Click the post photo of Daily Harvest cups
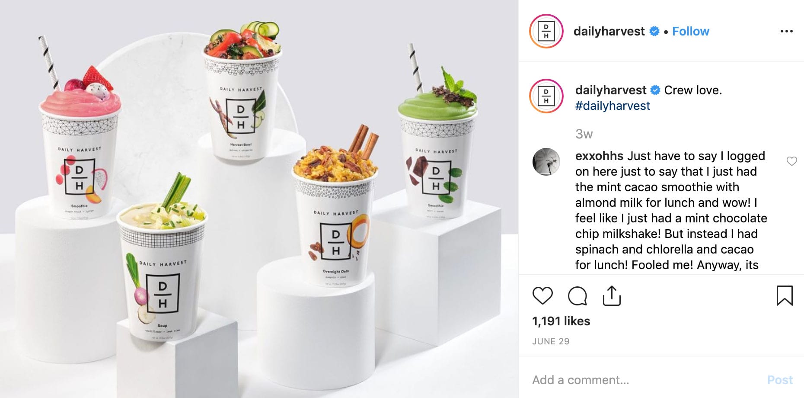Screen dimensions: 804x398 259,199
